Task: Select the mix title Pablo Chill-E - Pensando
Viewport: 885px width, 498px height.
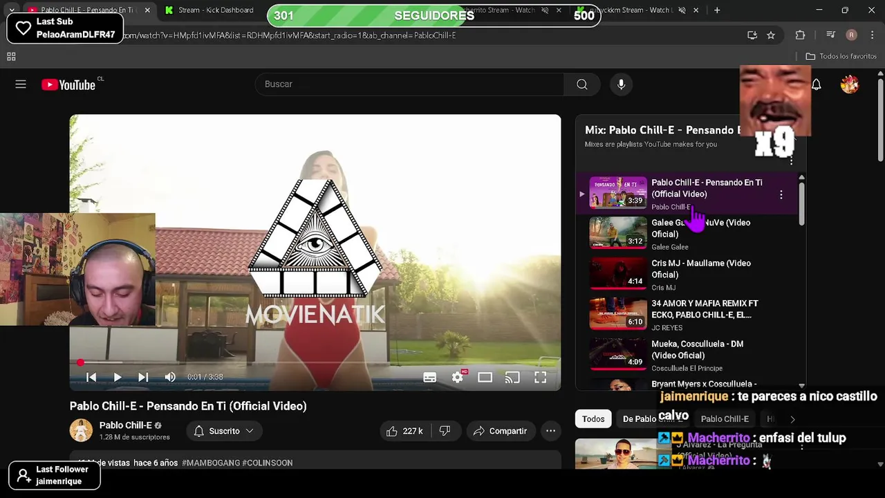Action: 662,130
